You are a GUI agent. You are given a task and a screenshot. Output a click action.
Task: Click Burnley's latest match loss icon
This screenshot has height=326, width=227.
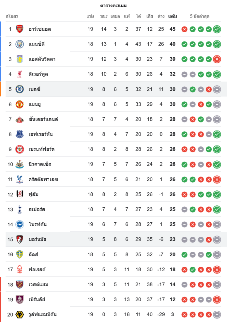click(217, 300)
